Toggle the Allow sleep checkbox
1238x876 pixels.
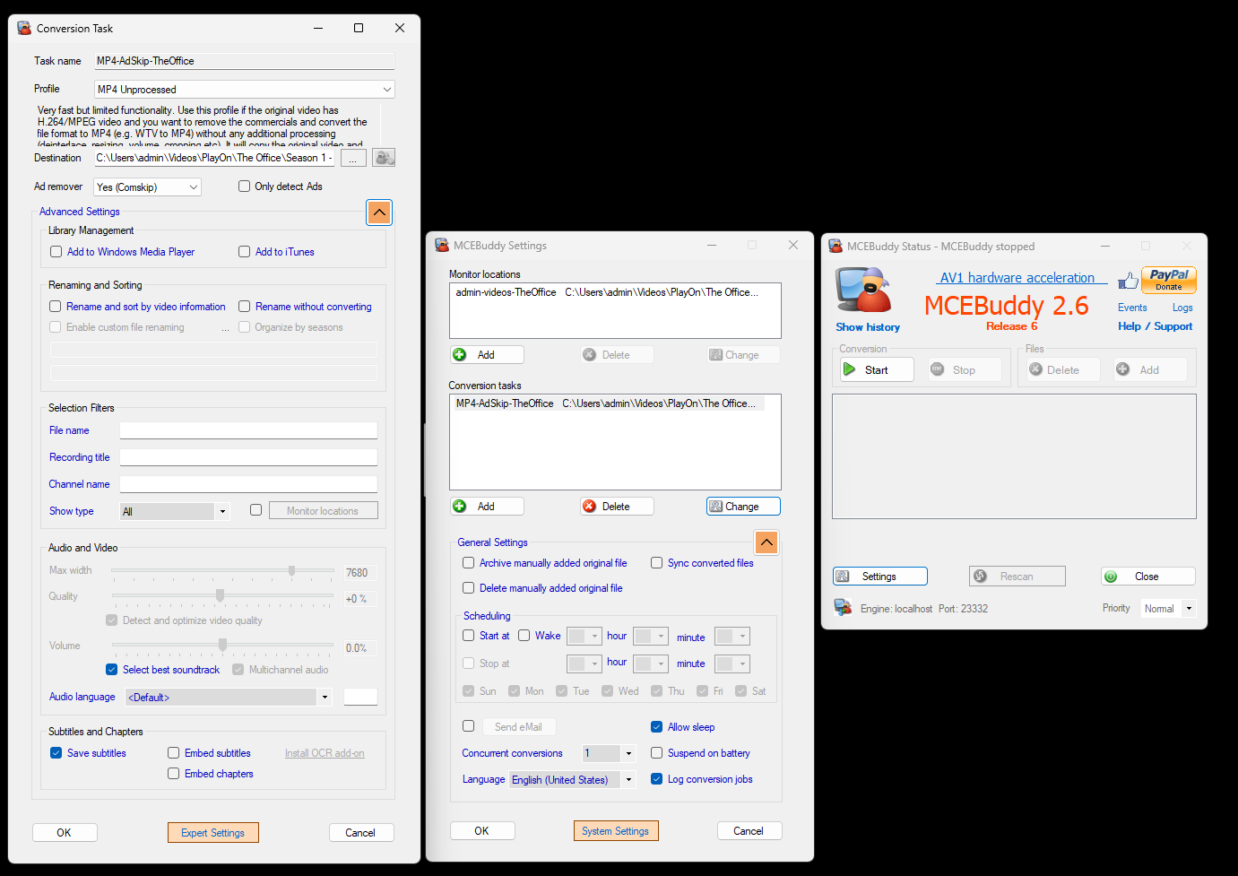point(656,727)
